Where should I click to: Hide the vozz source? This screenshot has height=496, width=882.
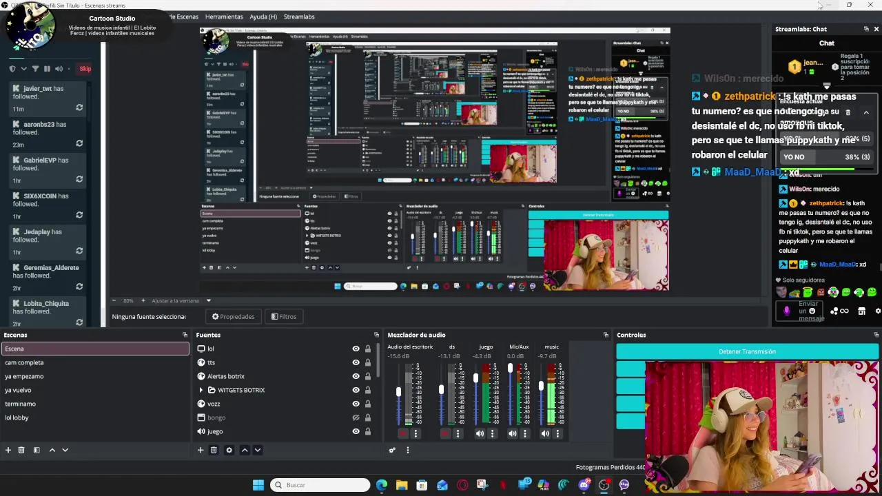(x=356, y=404)
